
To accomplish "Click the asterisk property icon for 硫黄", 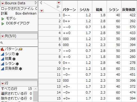I will point(14,59).
